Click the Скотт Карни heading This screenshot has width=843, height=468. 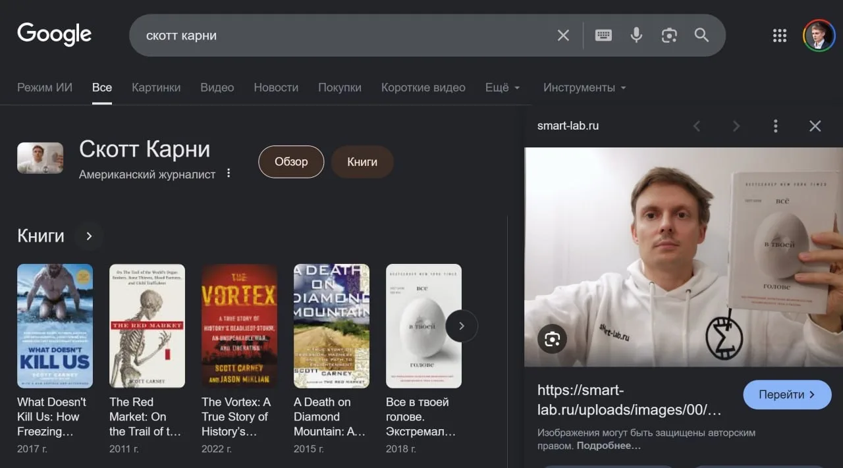pyautogui.click(x=145, y=149)
